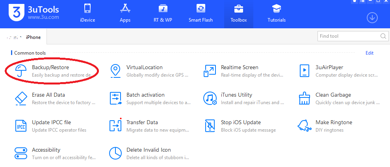The width and height of the screenshot is (390, 167).
Task: Click 'Block iOS update message' description
Action: (x=248, y=130)
